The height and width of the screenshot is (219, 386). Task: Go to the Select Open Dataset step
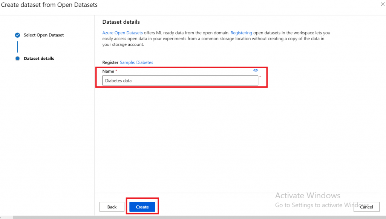(44, 35)
